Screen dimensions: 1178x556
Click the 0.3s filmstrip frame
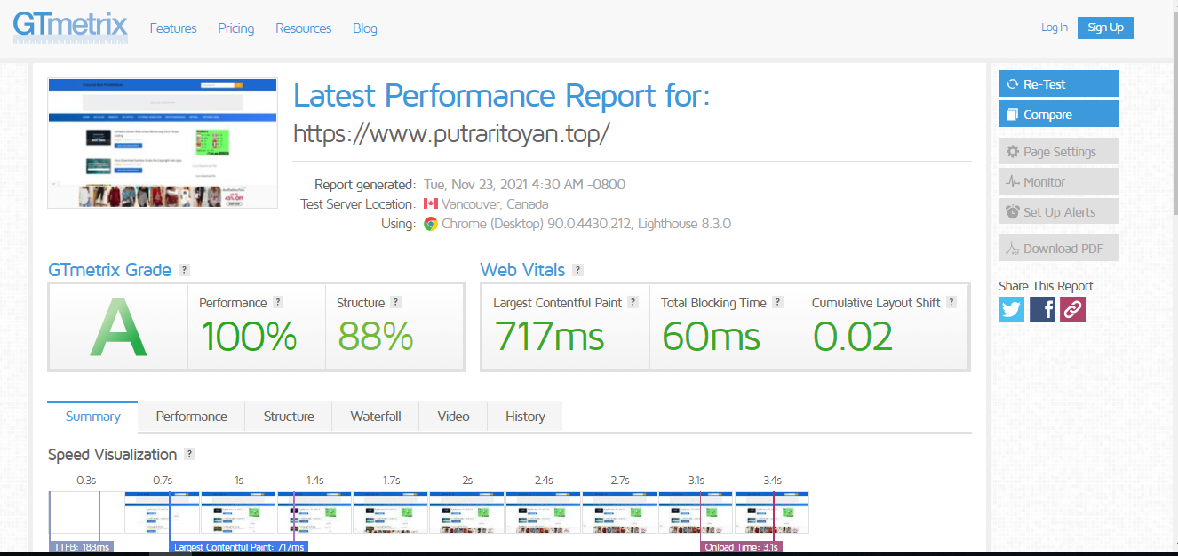(x=86, y=512)
